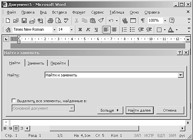Open a file with the folder icon
This screenshot has width=193, height=140.
tap(16, 21)
